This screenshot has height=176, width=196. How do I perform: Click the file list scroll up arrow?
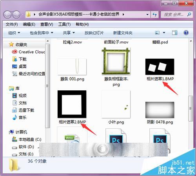pyautogui.click(x=191, y=41)
